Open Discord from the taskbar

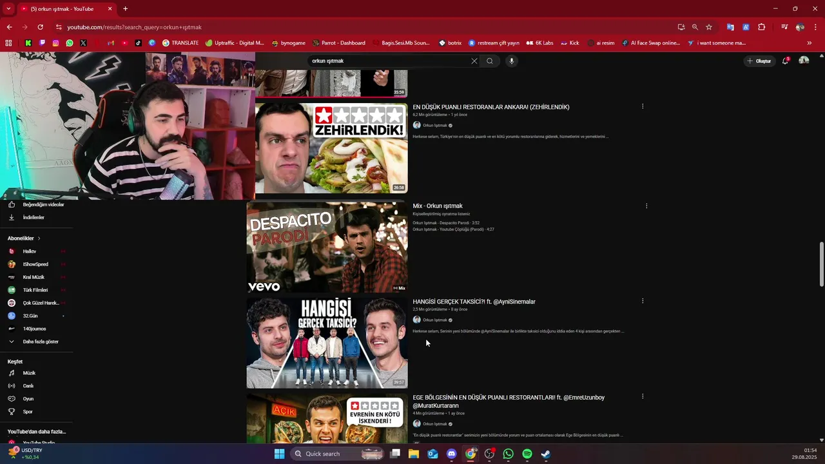[x=451, y=454]
